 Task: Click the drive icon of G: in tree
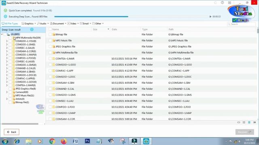point(8,34)
